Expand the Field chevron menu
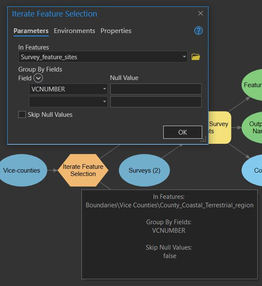 [38, 78]
